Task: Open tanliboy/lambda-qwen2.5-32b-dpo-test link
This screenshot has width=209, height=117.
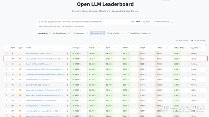Action: (41, 101)
